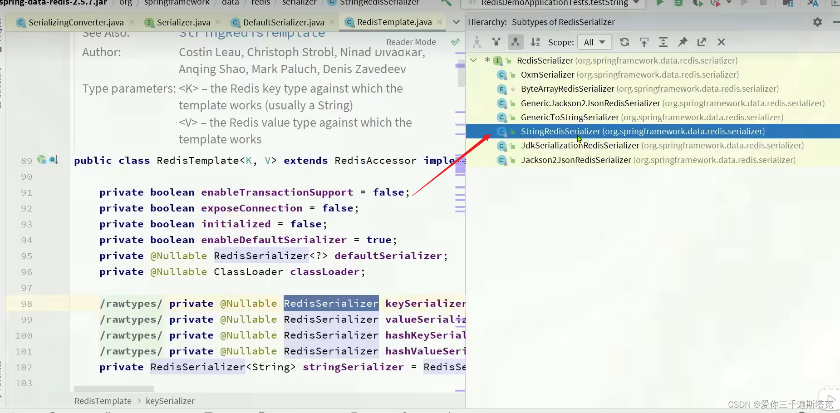
Task: Open the Scope dropdown showing All
Action: tap(594, 42)
